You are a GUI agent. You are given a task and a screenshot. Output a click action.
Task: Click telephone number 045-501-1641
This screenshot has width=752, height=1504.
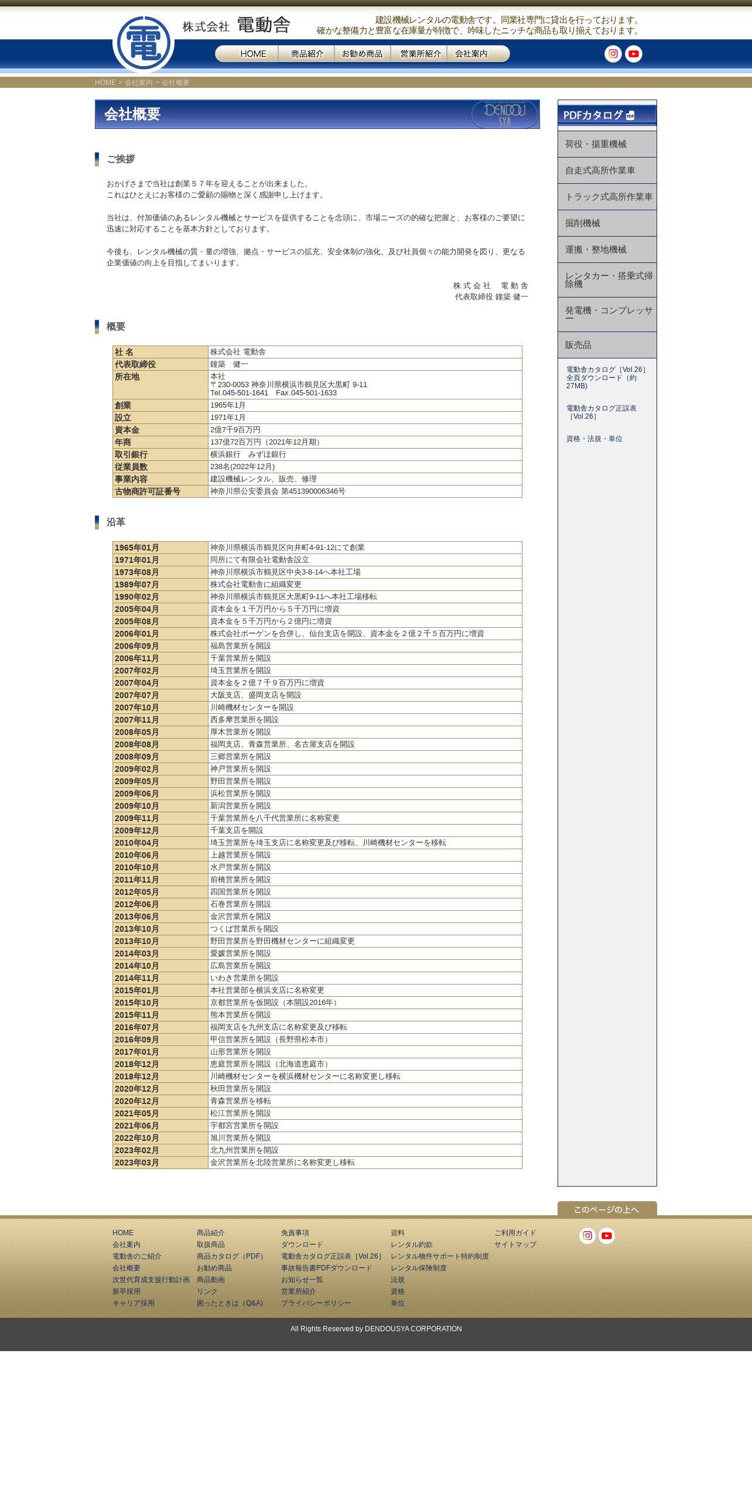(x=245, y=393)
